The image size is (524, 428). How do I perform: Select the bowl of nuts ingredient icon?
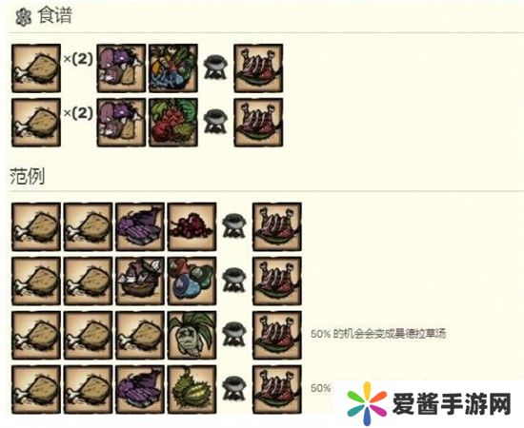tap(140, 281)
